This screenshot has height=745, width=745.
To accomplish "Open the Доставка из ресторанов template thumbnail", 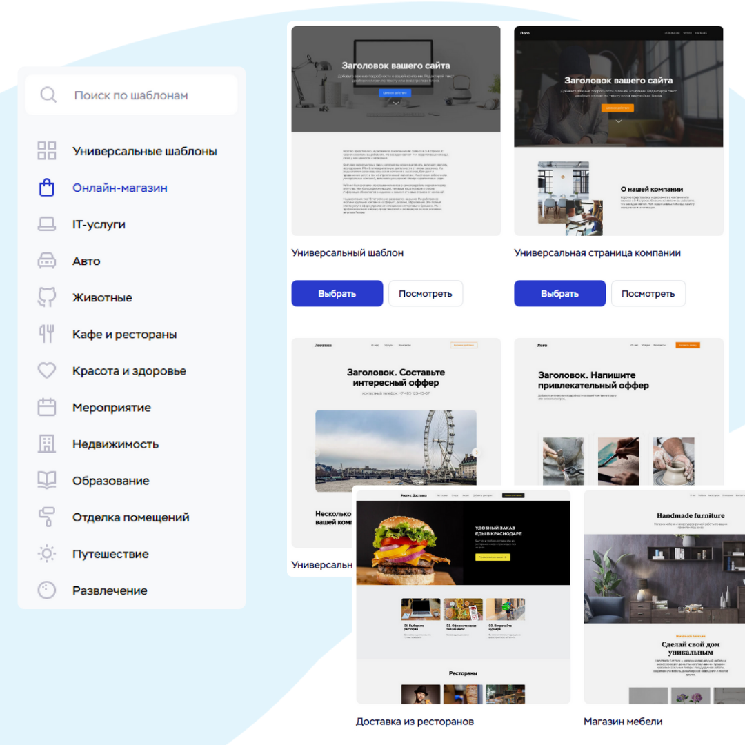I will [x=463, y=597].
